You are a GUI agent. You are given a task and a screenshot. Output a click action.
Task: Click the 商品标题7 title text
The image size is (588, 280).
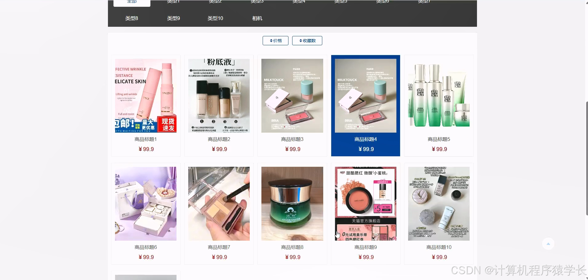point(219,247)
